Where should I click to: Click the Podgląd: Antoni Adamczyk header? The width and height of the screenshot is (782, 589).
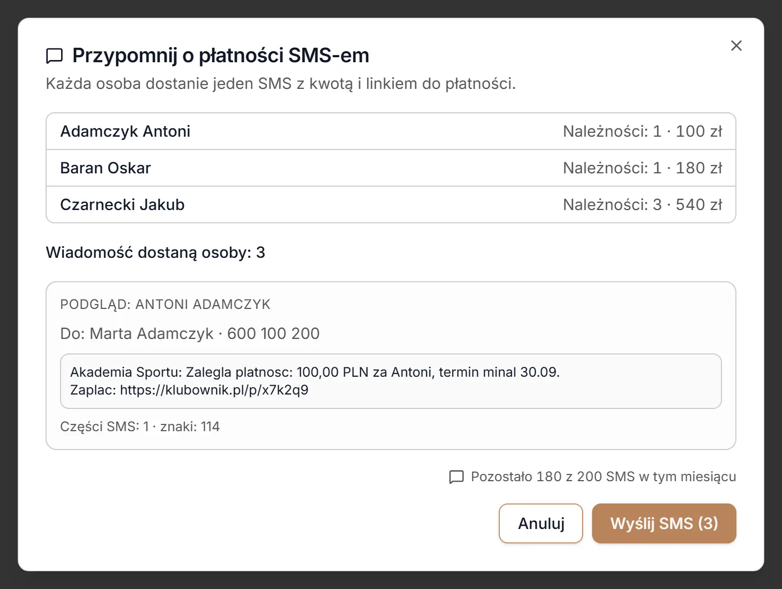[x=166, y=305]
